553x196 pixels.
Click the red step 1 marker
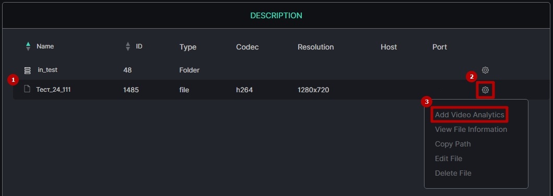[x=13, y=80]
